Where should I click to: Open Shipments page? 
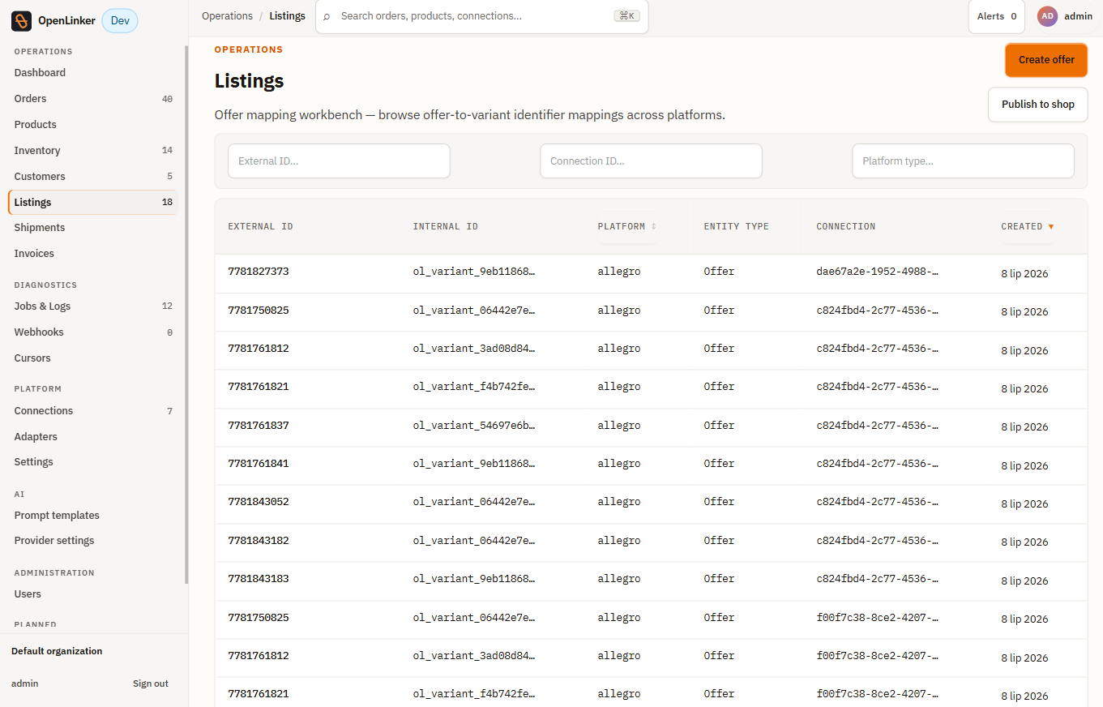click(x=93, y=228)
